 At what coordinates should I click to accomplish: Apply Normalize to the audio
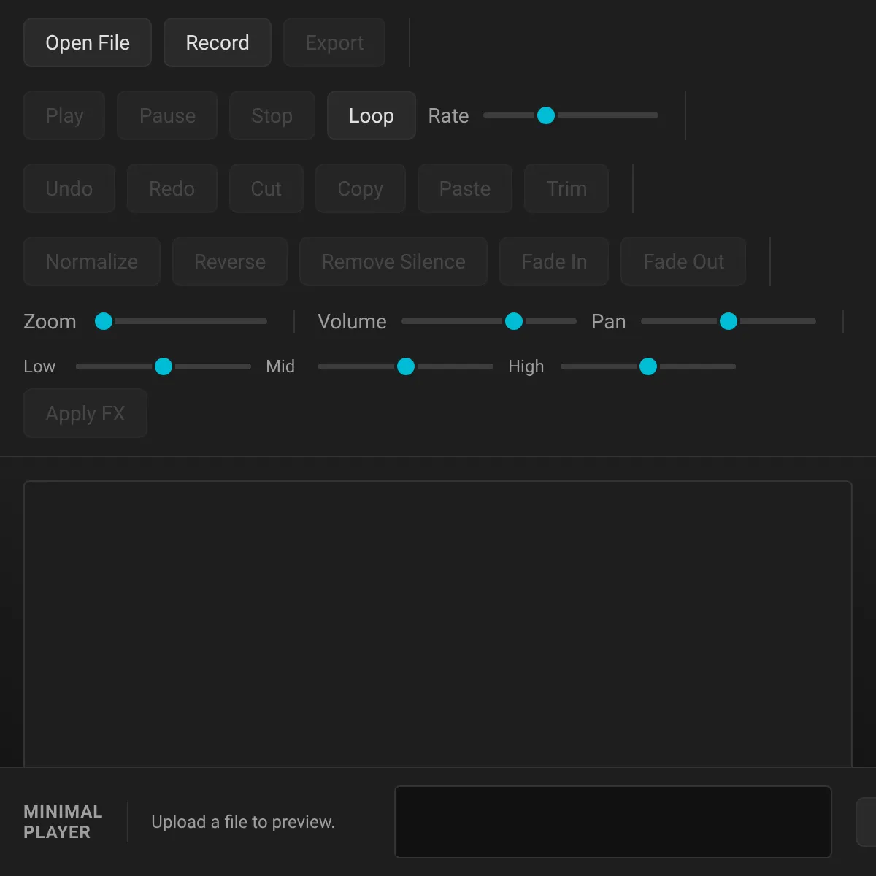tap(92, 261)
